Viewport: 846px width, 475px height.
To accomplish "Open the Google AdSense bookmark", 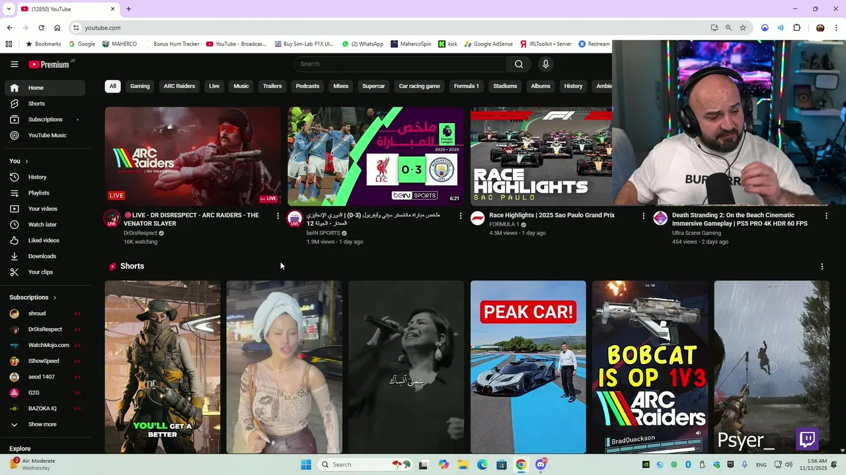I will pos(488,44).
